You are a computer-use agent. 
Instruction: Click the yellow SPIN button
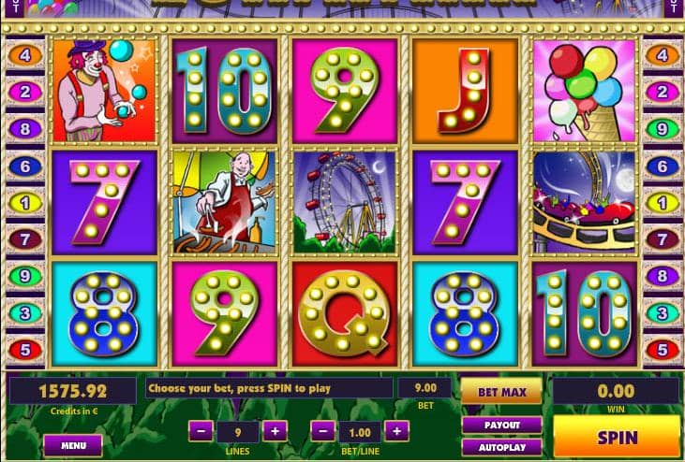[x=618, y=437]
